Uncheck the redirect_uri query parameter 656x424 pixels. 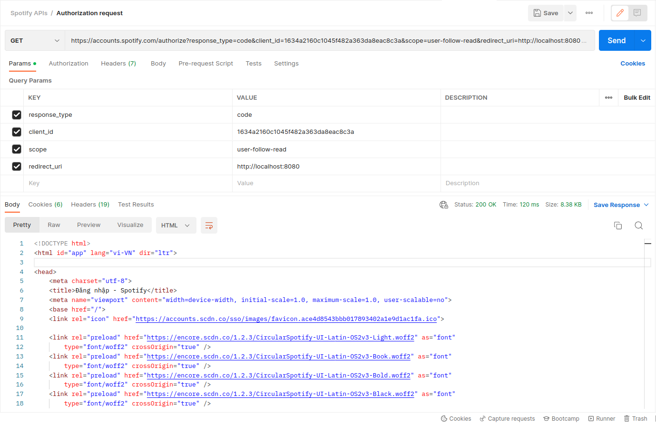(17, 166)
